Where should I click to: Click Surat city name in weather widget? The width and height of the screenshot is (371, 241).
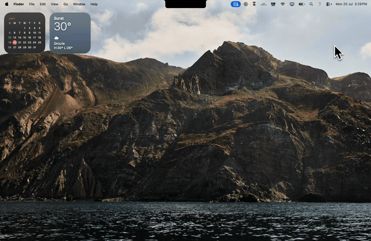pyautogui.click(x=59, y=18)
